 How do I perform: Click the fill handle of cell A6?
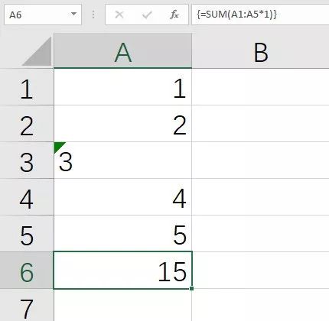tap(192, 288)
